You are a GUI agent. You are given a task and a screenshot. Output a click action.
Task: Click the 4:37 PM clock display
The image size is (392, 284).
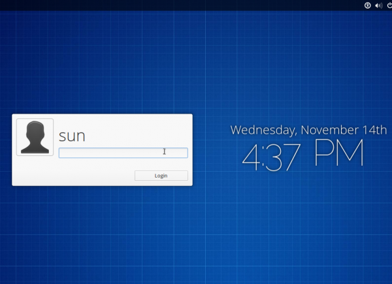pos(303,155)
